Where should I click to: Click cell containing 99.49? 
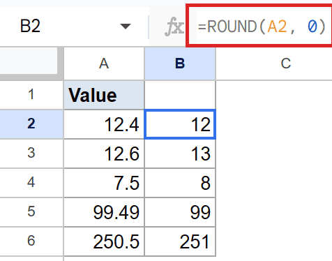[x=104, y=212]
